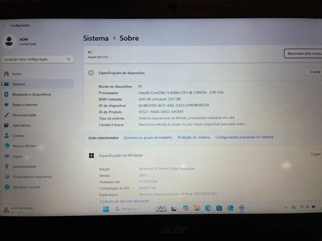Image resolution: width=322 pixels, height=241 pixels.
Task: Click 'Renomear este computador' button
Action: point(303,53)
